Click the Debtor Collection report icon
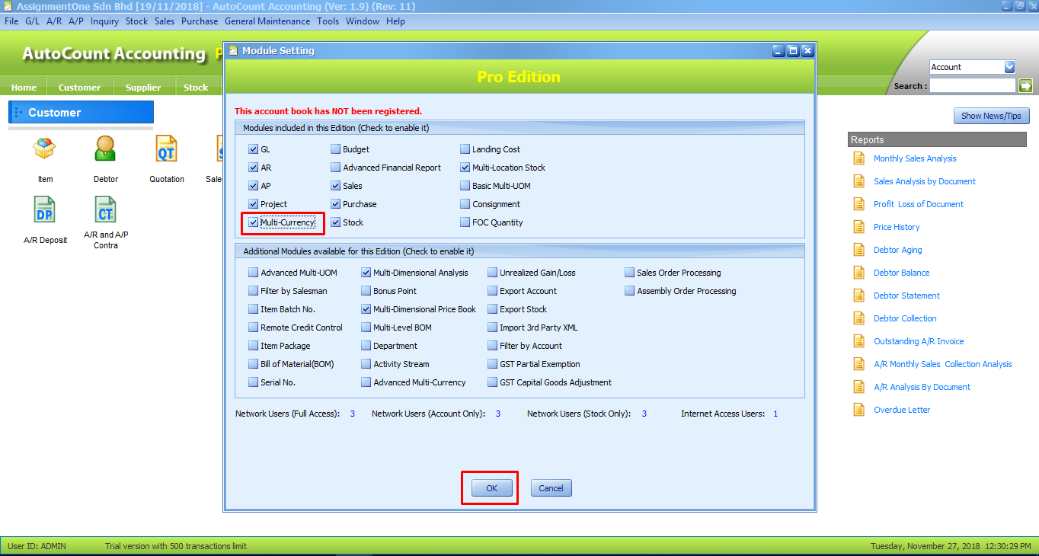 pyautogui.click(x=859, y=318)
